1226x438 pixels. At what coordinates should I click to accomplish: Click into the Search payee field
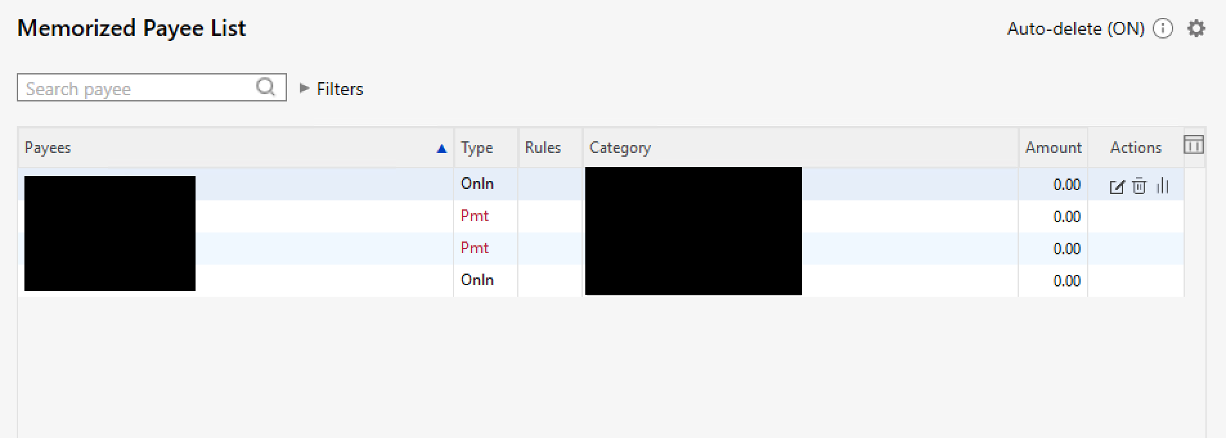(x=151, y=87)
